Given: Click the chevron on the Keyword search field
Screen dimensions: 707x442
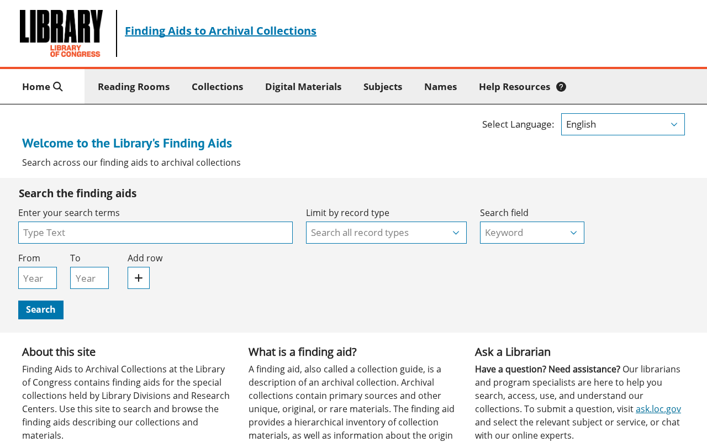Looking at the screenshot, I should 573,233.
